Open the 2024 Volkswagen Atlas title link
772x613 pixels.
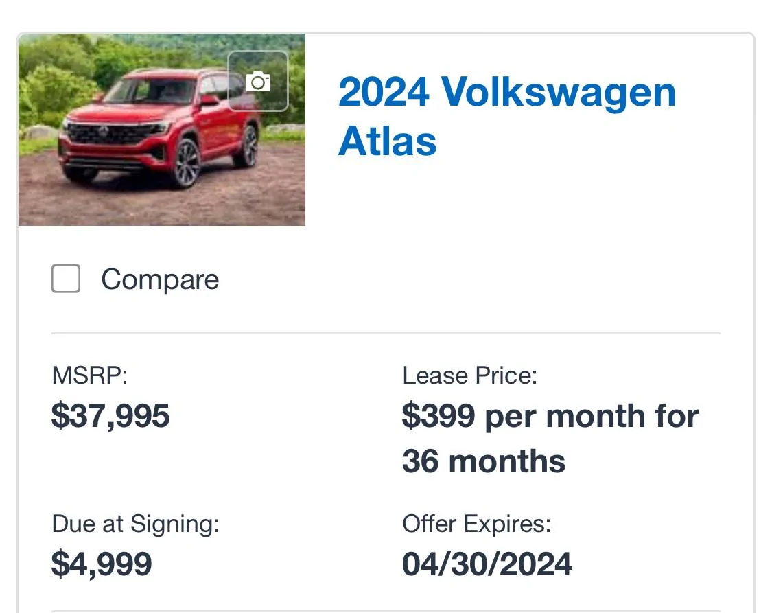tap(506, 116)
